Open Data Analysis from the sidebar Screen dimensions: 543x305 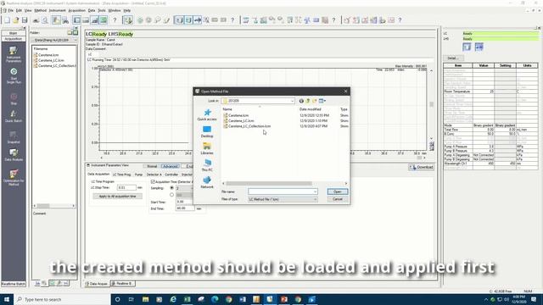pos(14,155)
